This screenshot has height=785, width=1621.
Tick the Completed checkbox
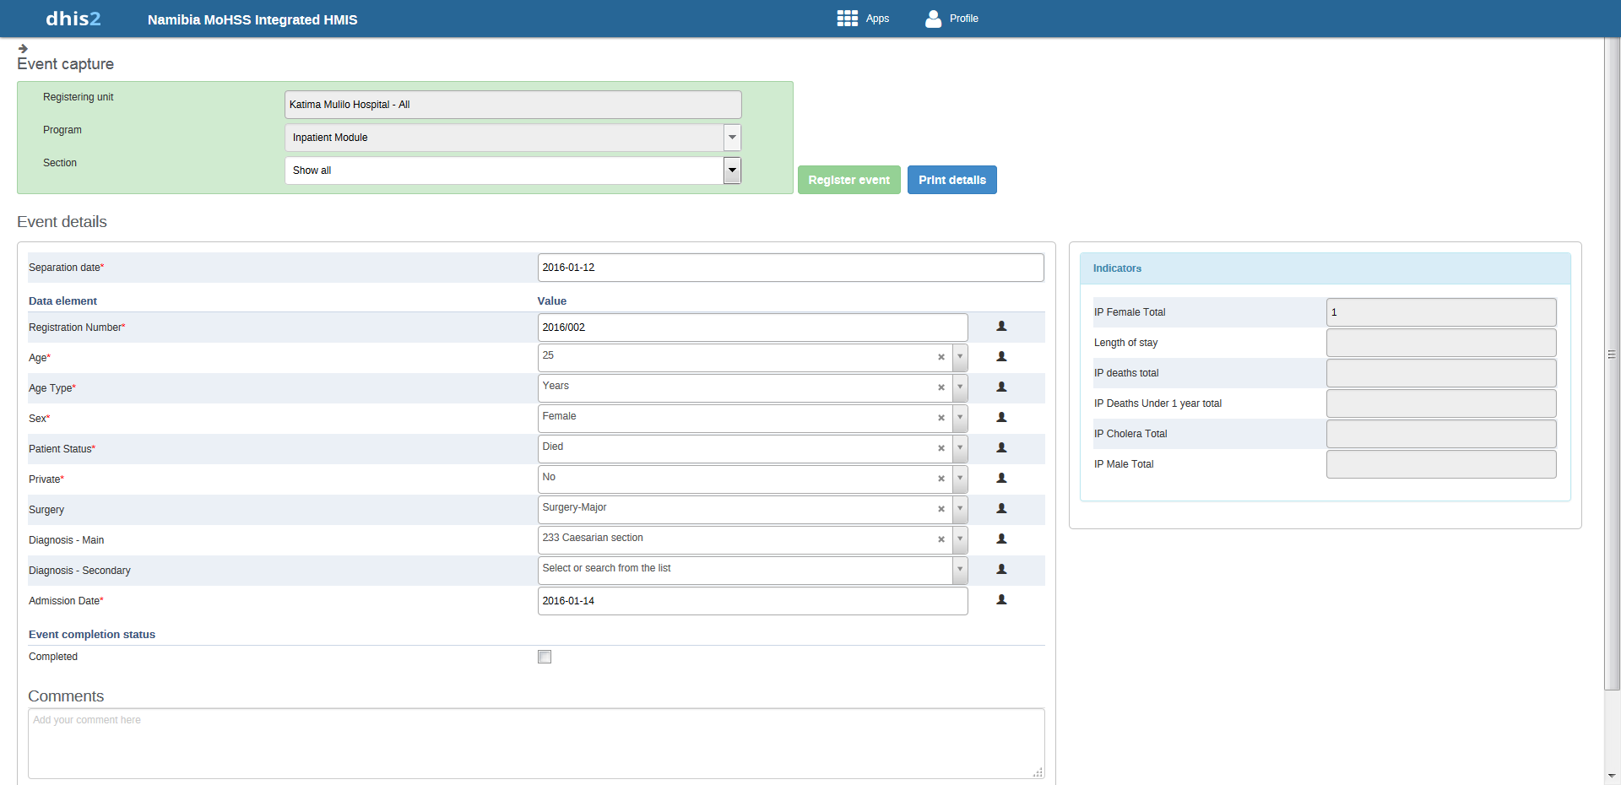click(545, 657)
